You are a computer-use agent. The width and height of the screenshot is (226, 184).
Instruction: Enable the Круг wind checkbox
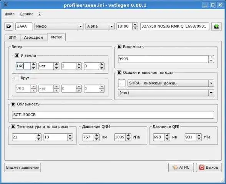click(x=17, y=78)
